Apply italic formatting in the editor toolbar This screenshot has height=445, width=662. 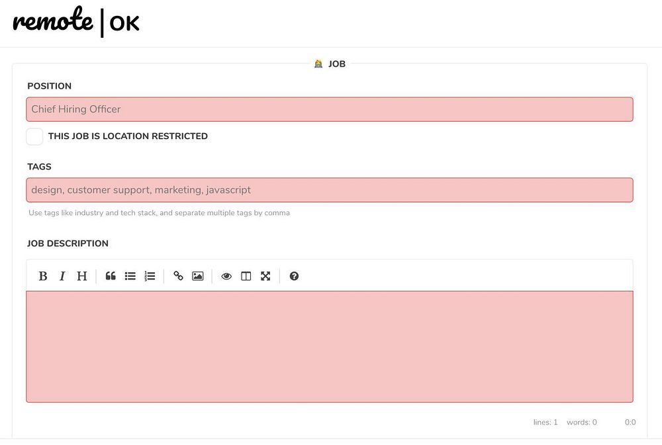click(x=62, y=276)
